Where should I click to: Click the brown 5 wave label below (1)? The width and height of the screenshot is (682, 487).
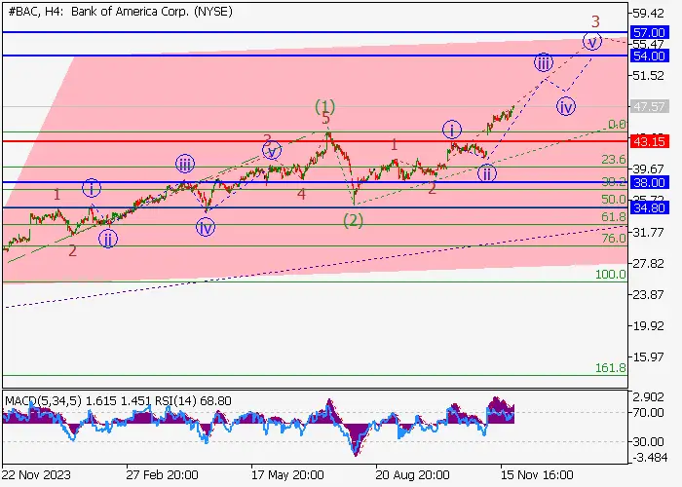[x=325, y=119]
